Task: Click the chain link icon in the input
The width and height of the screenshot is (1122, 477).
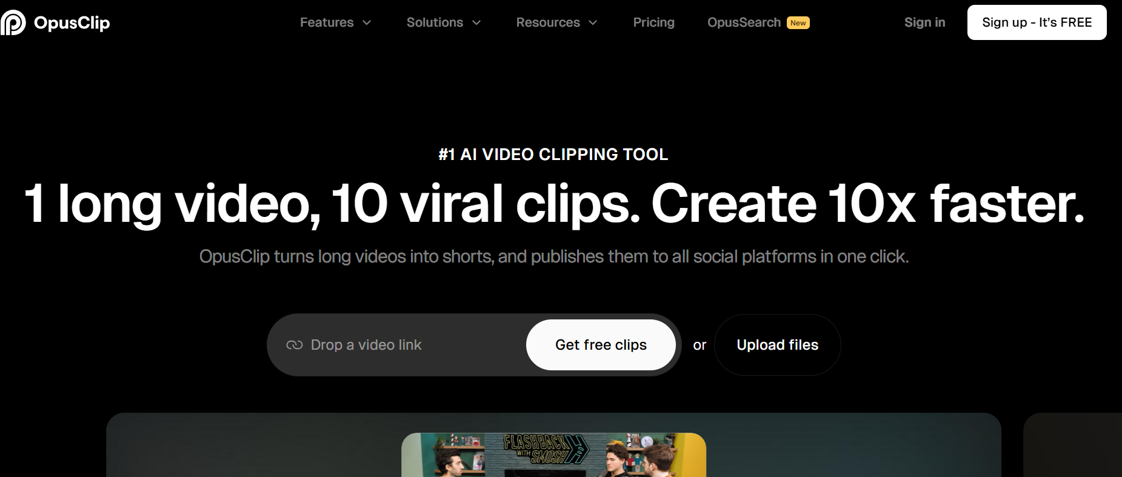Action: coord(295,345)
